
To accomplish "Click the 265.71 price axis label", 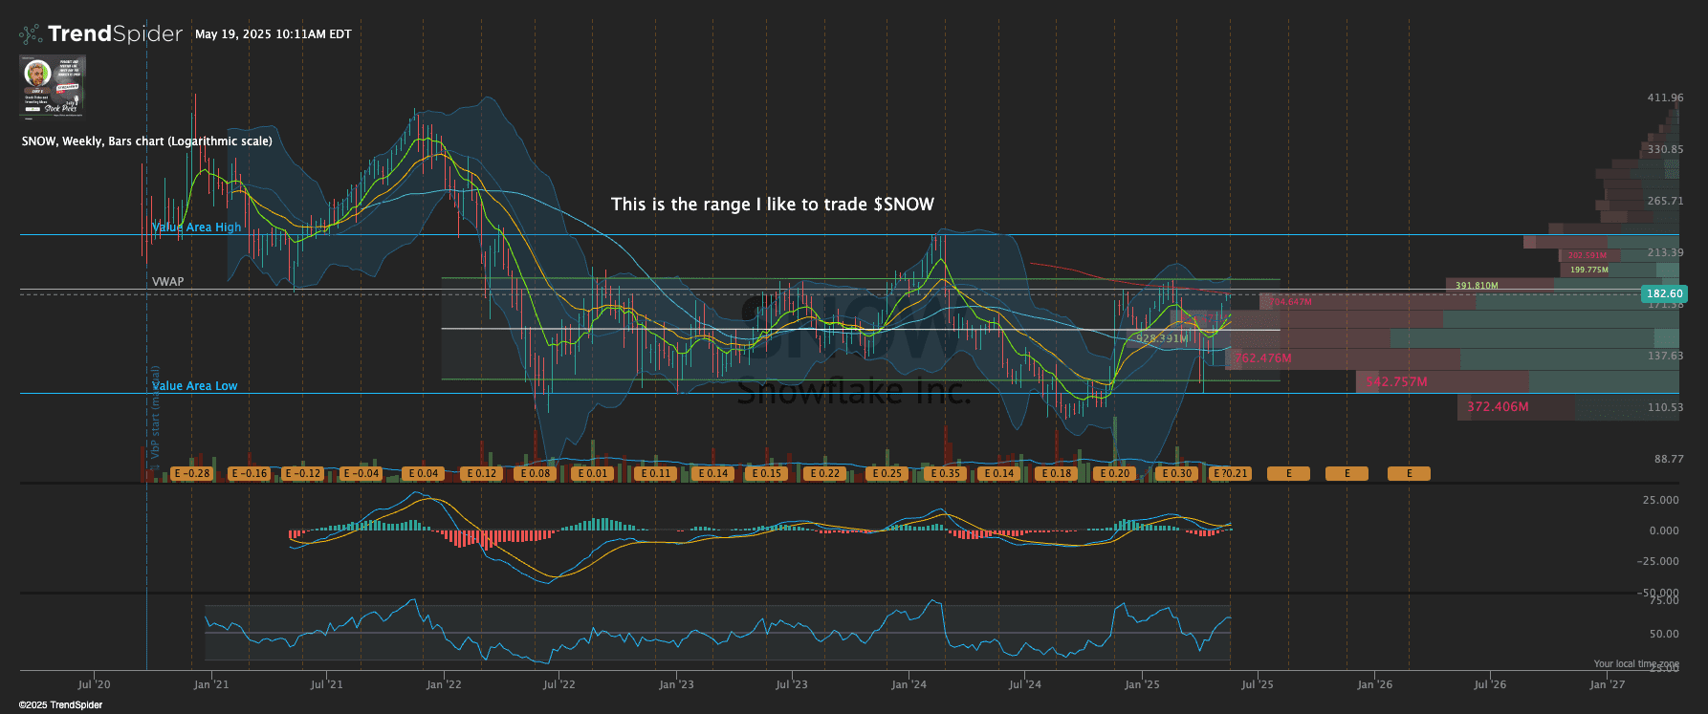I will (x=1665, y=202).
